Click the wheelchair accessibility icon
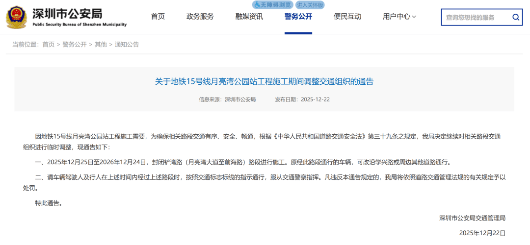The image size is (530, 245). point(257,5)
